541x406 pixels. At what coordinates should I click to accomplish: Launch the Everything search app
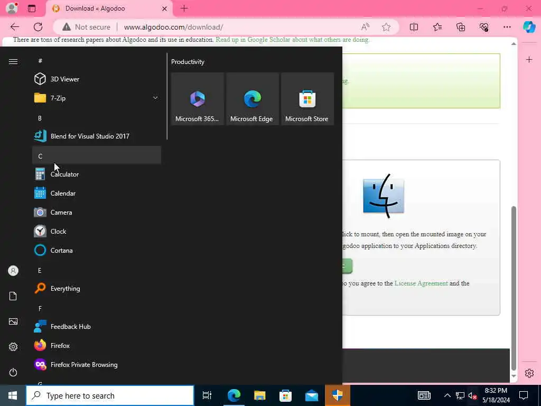click(97, 288)
